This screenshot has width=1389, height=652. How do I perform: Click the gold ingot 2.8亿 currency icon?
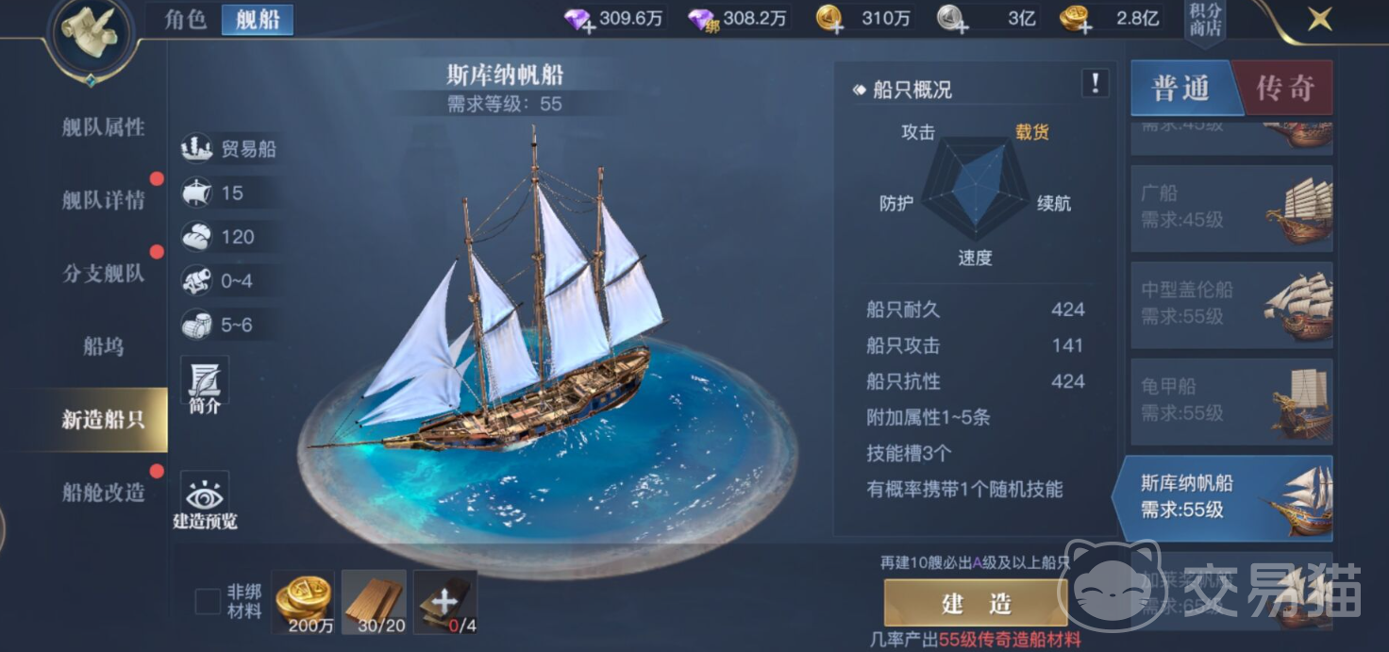click(1073, 19)
